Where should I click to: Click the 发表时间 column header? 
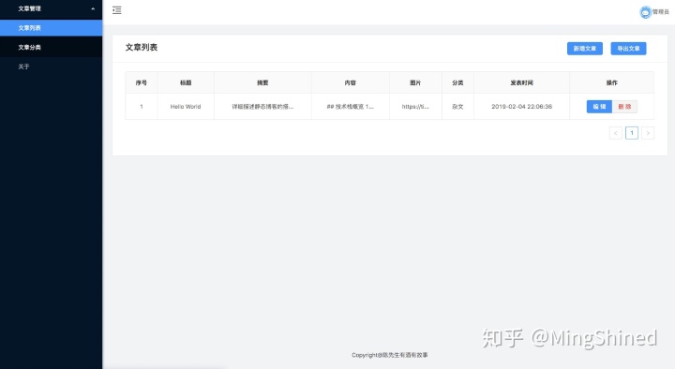click(522, 82)
